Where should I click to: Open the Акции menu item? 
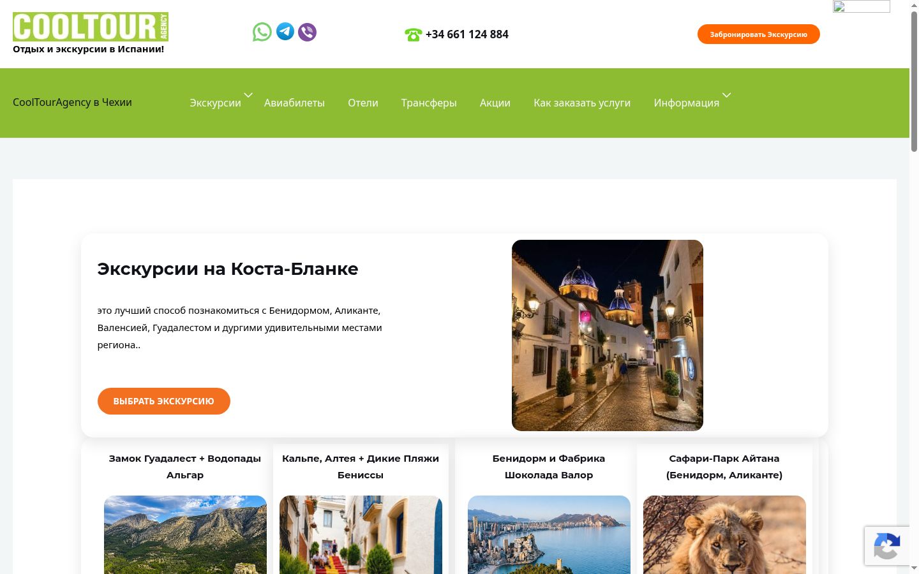pyautogui.click(x=495, y=103)
